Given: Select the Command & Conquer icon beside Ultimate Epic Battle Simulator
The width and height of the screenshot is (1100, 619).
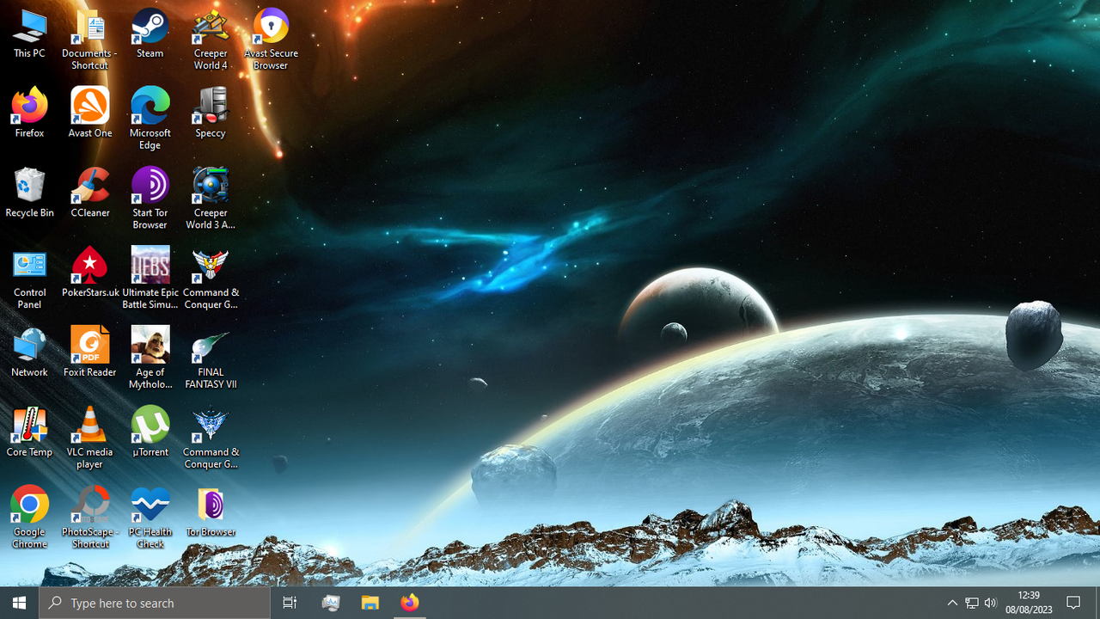Looking at the screenshot, I should pos(211,279).
